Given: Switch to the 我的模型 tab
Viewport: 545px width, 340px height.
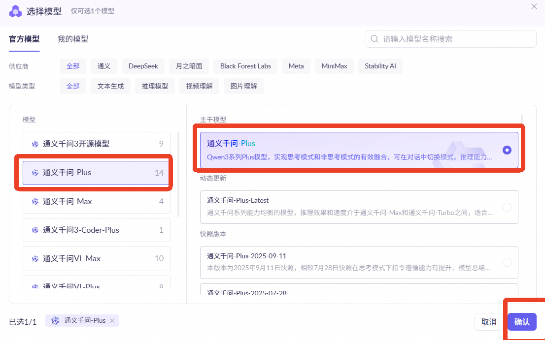Looking at the screenshot, I should pyautogui.click(x=73, y=39).
